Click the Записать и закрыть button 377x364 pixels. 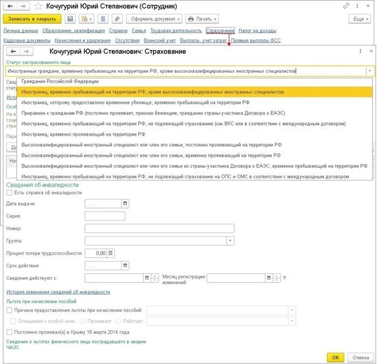pos(32,19)
